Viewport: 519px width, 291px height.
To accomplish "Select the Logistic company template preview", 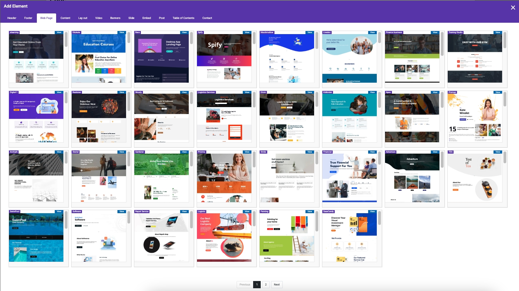I will (224, 238).
